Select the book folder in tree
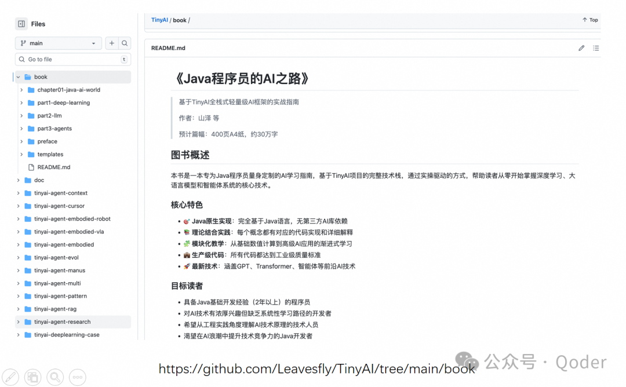Image resolution: width=626 pixels, height=387 pixels. (73, 77)
